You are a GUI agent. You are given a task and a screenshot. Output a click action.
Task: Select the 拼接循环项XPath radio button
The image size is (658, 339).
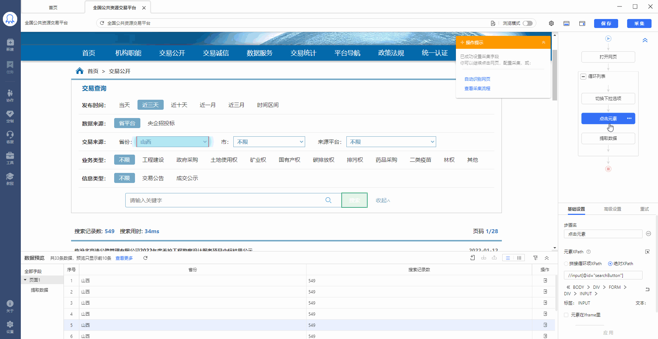[566, 264]
